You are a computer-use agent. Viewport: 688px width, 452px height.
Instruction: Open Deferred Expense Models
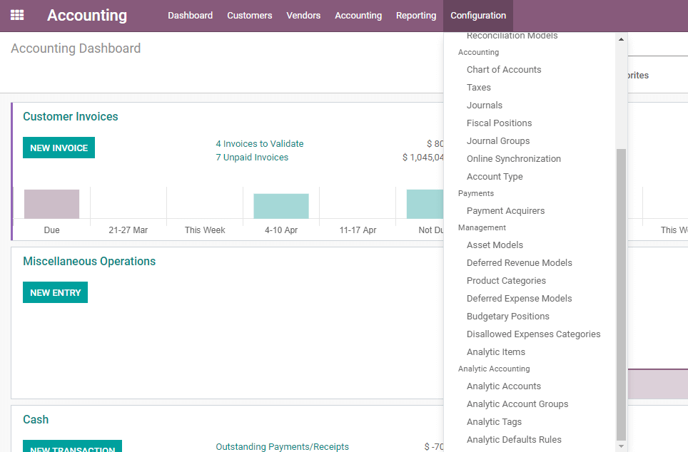pyautogui.click(x=519, y=299)
